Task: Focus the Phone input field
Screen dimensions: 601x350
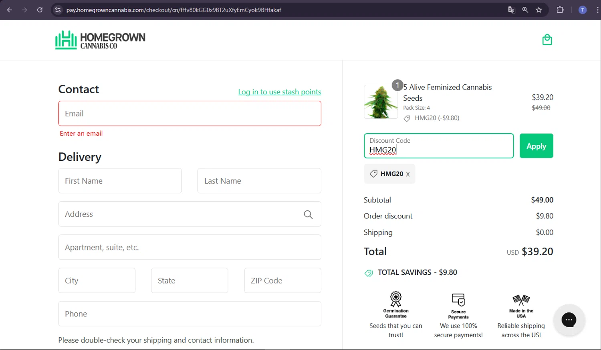Action: (x=190, y=314)
